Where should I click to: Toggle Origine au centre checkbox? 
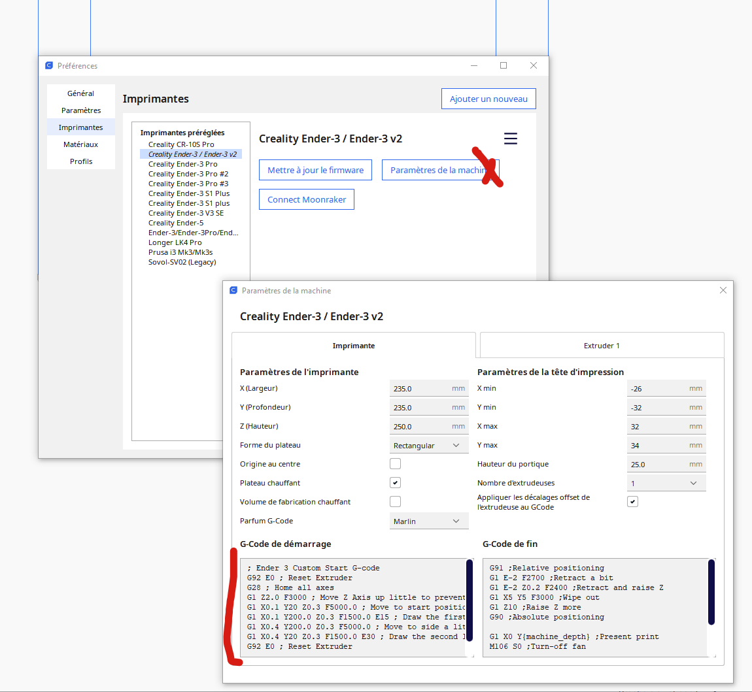[395, 464]
